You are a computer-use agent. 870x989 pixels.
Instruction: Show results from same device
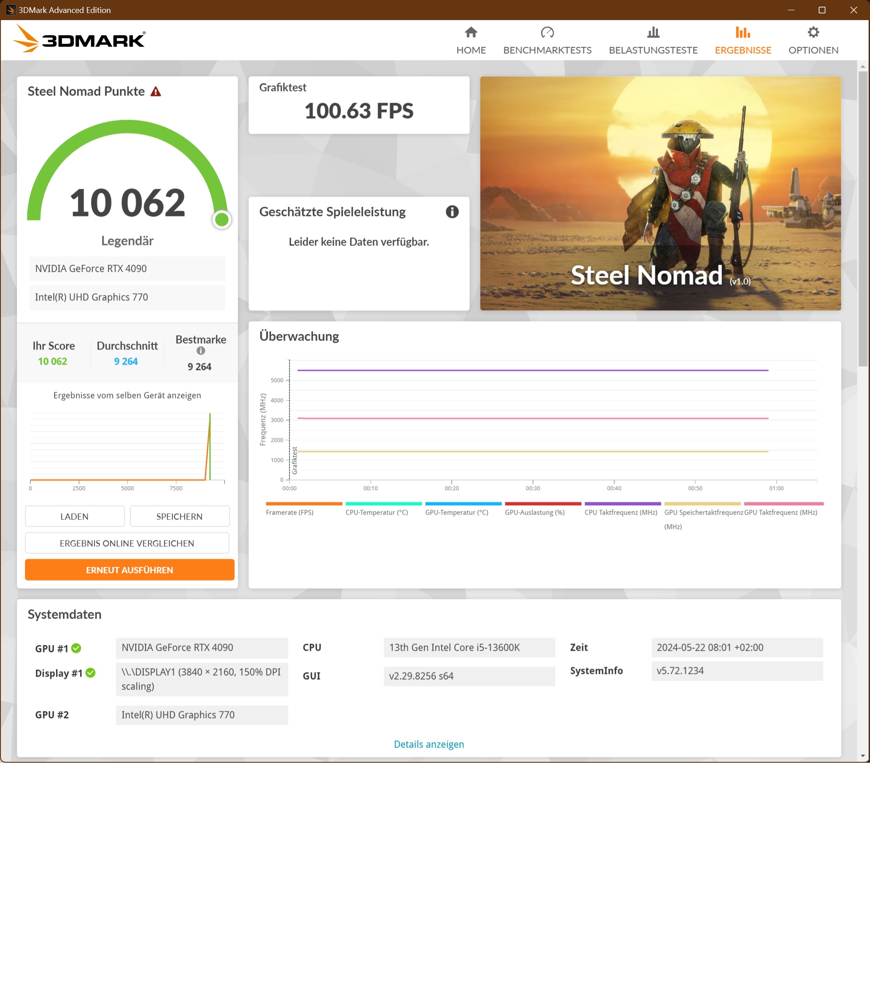[x=127, y=395]
